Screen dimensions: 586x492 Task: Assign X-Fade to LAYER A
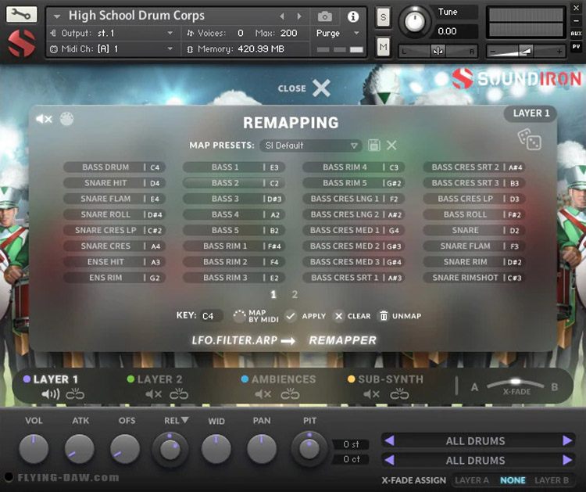coord(472,480)
